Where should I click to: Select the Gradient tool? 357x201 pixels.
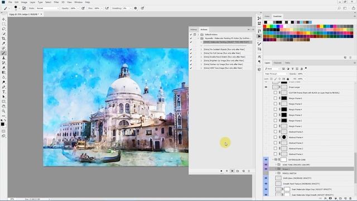coord(3,73)
